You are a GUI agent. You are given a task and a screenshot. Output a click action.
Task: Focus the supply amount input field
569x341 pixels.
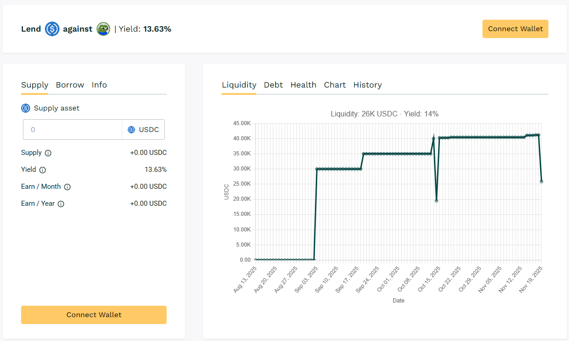click(x=72, y=130)
